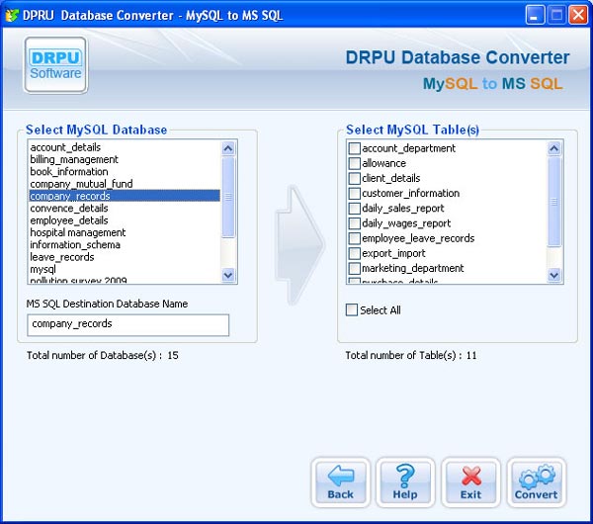Image resolution: width=593 pixels, height=524 pixels.
Task: Select billing_management database
Action: [x=125, y=159]
